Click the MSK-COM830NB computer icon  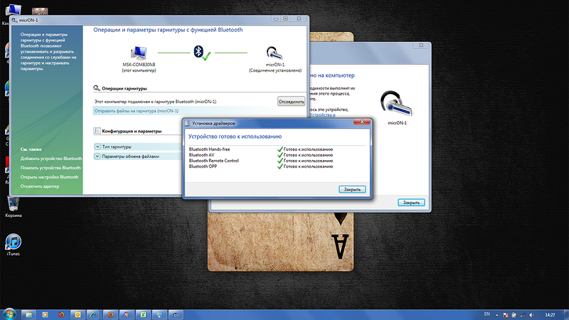point(139,53)
